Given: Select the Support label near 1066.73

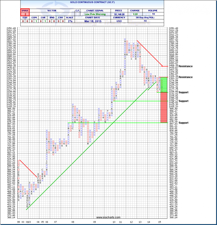Looking at the screenshot, I should click(183, 101).
